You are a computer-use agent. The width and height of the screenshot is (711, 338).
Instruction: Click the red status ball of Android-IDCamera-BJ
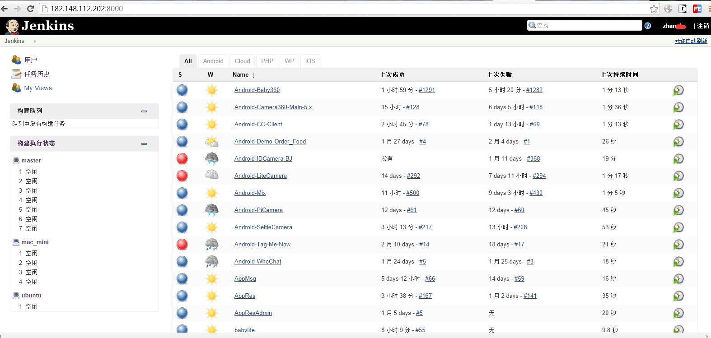(182, 159)
